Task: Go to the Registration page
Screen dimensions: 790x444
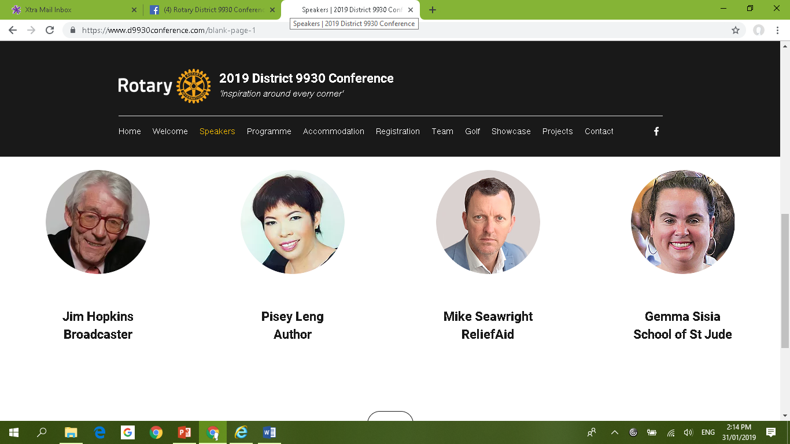Action: (397, 131)
